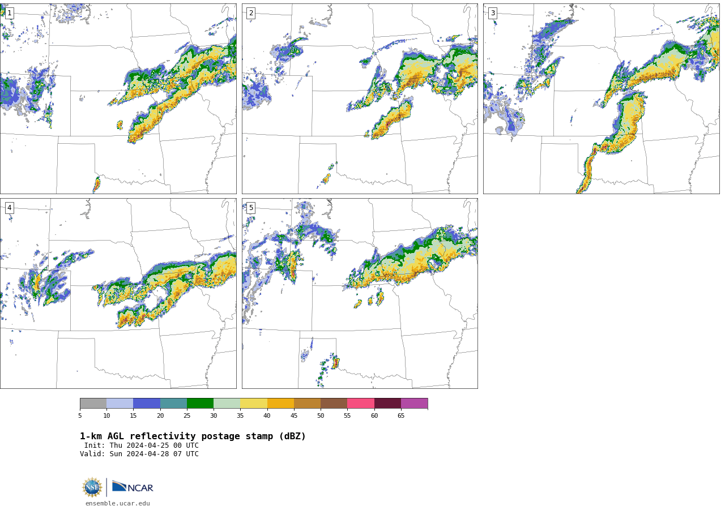Click the tan 45-50 dBZ swatch
Viewport: 725px width, 510px height.
click(x=308, y=404)
